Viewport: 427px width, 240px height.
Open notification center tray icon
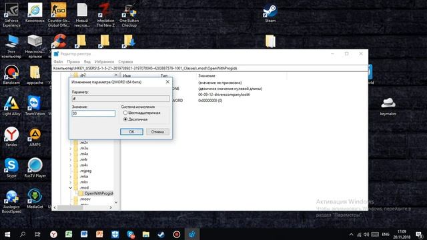[419, 234]
